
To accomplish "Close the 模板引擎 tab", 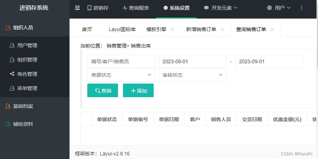I will click(173, 30).
